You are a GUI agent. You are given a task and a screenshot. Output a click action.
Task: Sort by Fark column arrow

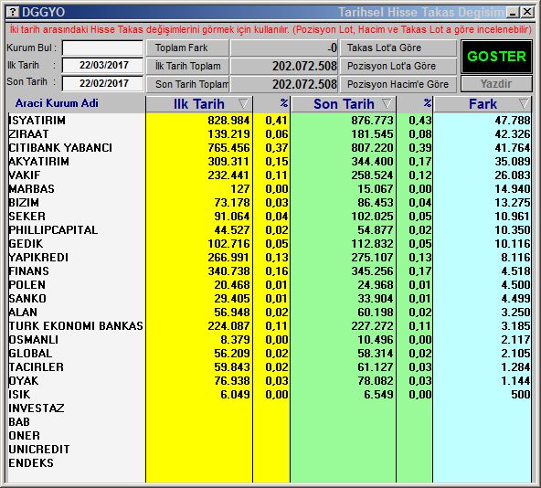click(524, 103)
